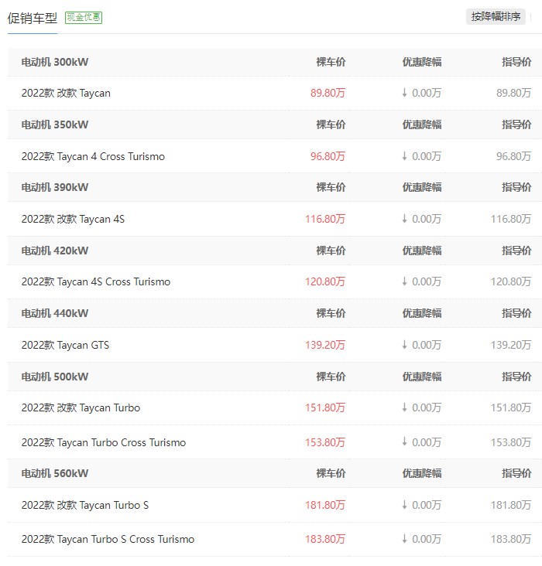Screen dimensions: 542x566
Task: Click 0.00万 discount in 改款 Taycan 4S row
Action: point(427,219)
